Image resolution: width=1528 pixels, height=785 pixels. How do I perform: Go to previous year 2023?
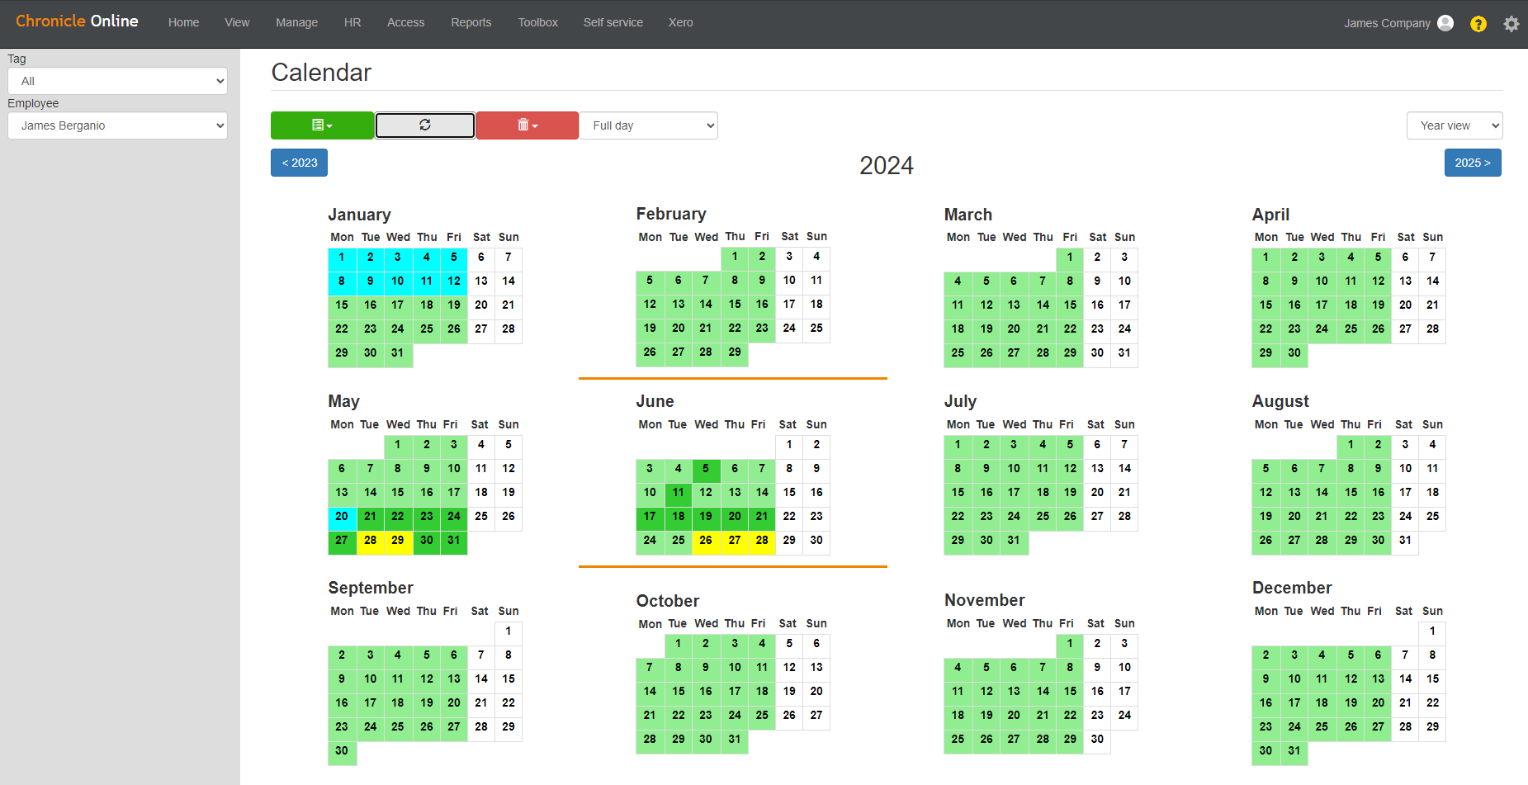(299, 163)
